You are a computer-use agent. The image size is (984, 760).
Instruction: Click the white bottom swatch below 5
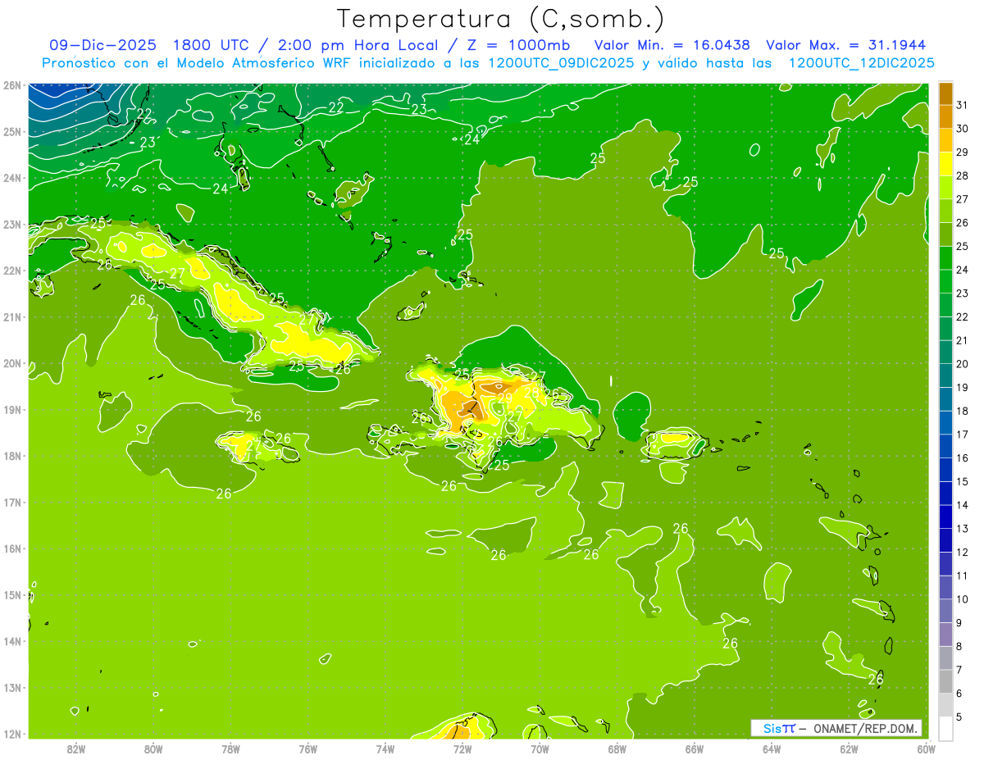[946, 728]
